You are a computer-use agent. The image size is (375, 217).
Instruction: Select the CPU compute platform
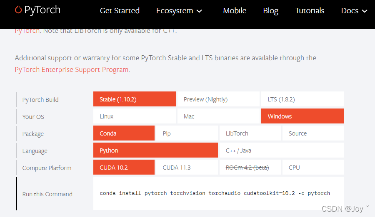[x=313, y=168]
